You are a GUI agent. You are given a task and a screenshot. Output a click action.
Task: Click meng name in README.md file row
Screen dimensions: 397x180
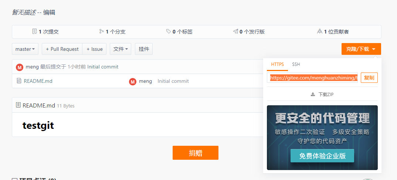[x=145, y=81]
